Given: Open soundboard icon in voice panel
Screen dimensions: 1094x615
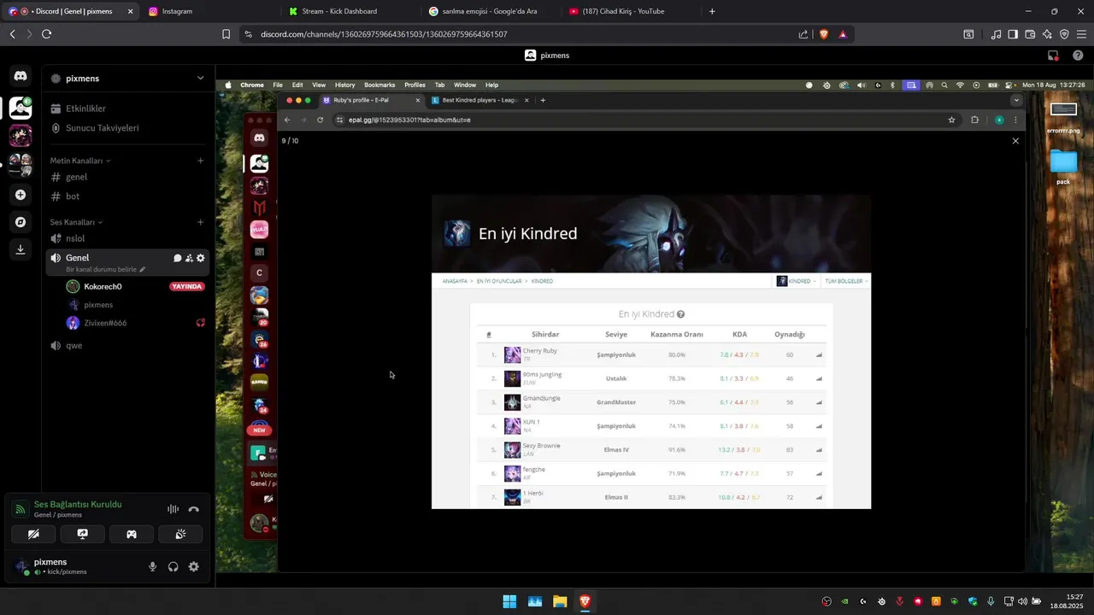Looking at the screenshot, I should [180, 534].
